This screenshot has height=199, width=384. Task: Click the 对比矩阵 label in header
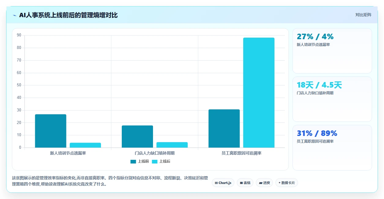click(x=363, y=15)
